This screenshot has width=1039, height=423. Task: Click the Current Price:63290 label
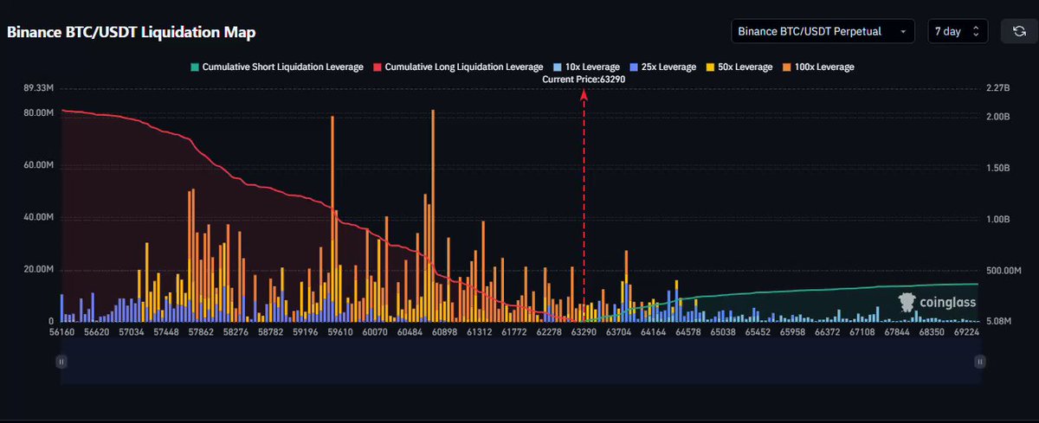click(584, 79)
